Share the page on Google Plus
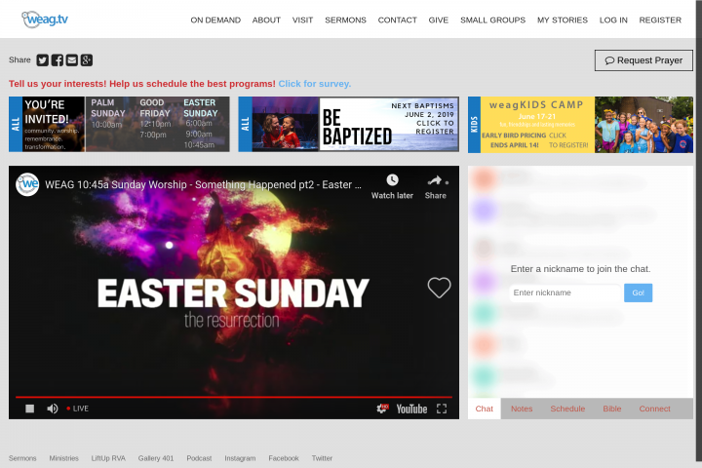The width and height of the screenshot is (702, 468). [86, 60]
